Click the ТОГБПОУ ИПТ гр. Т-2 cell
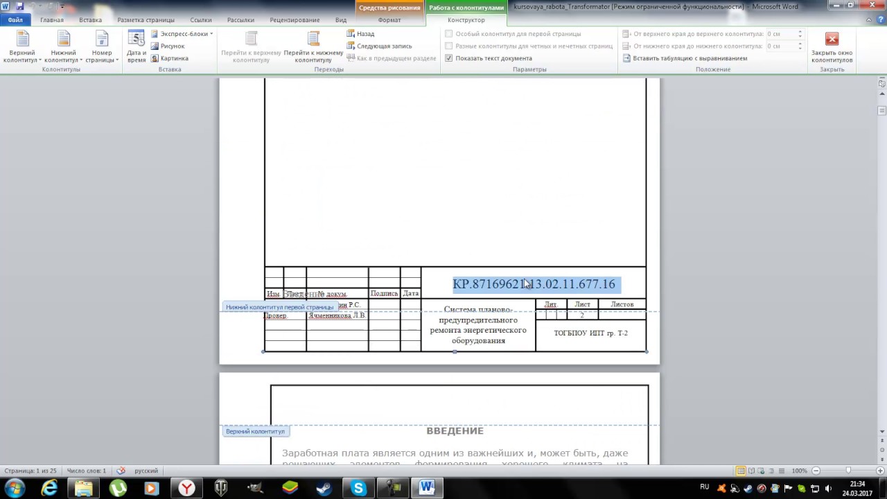The image size is (887, 499). tap(590, 333)
